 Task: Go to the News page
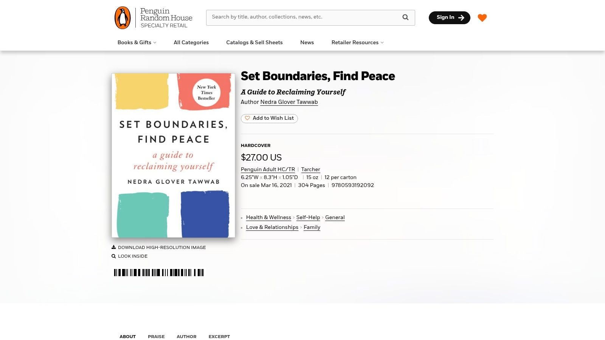pos(307,43)
